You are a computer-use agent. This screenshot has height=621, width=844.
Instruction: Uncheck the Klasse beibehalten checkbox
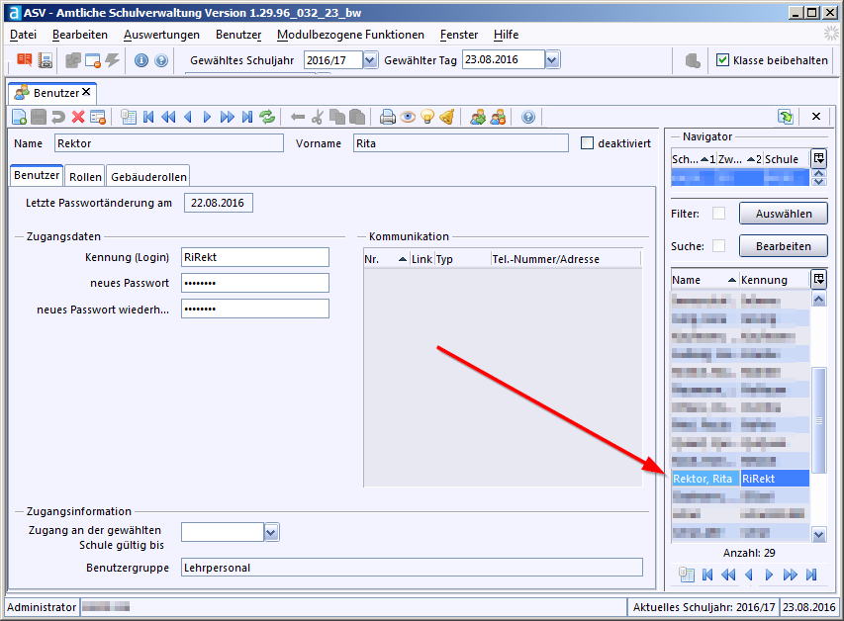coord(722,60)
